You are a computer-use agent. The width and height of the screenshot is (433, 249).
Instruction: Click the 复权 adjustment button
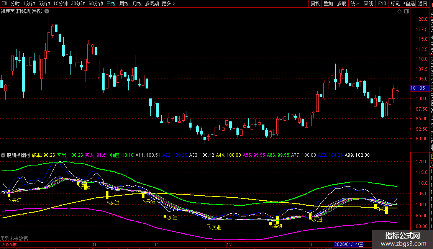[315, 3]
